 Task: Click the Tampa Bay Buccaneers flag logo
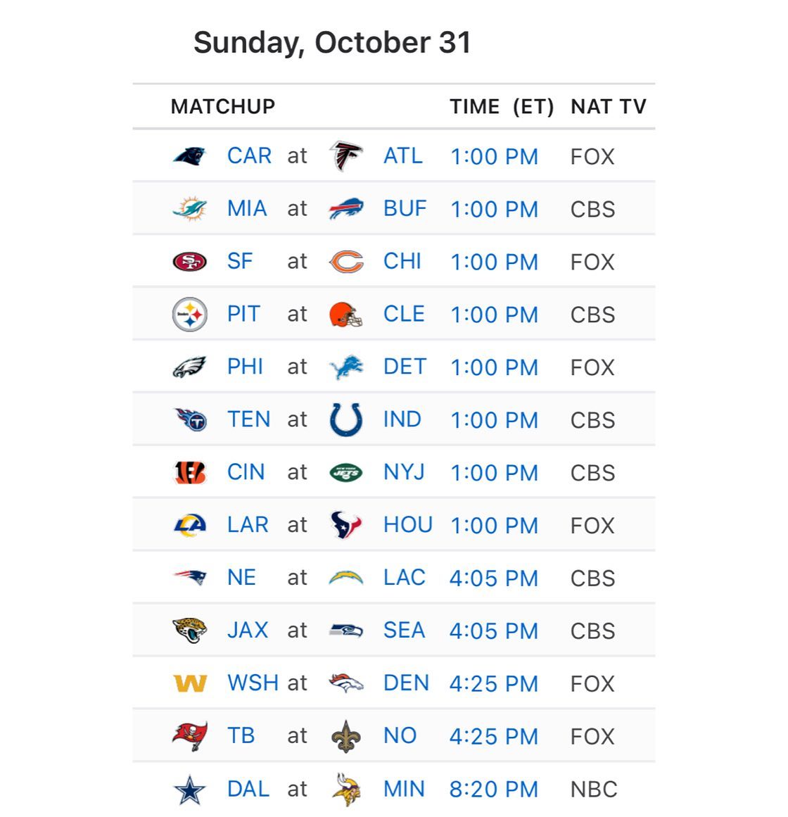click(189, 735)
